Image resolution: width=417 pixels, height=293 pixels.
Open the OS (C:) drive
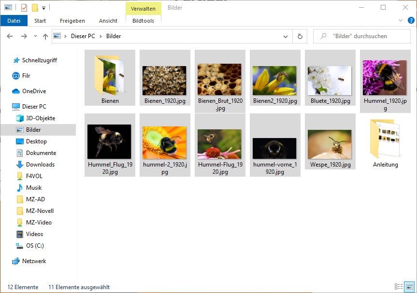click(30, 246)
